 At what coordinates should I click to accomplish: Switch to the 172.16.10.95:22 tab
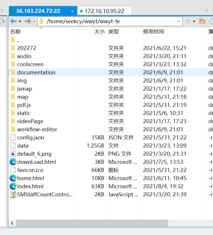coord(105,11)
